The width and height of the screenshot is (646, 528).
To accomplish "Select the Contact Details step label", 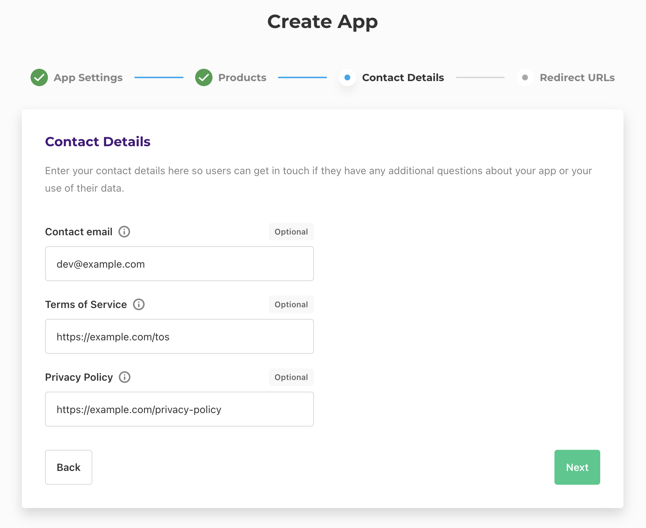I will 403,77.
